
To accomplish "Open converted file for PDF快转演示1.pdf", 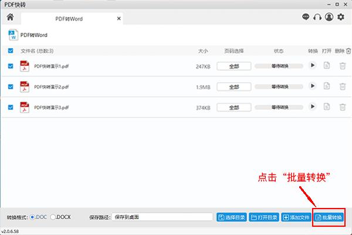I will click(327, 65).
